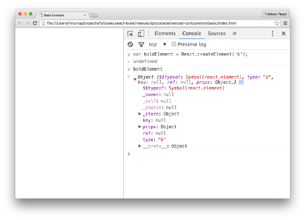The image size is (305, 220).
Task: Click the blue info badge after Object
Action: tap(241, 82)
